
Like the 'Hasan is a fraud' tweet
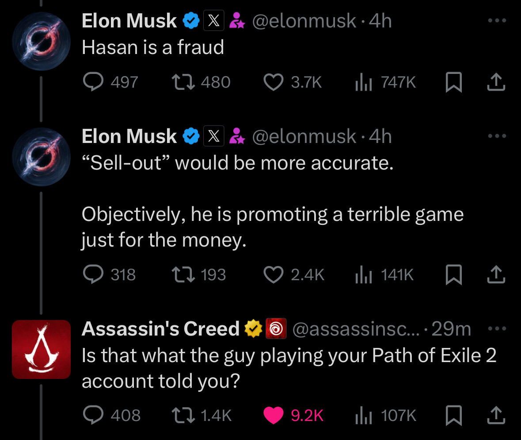coord(273,82)
